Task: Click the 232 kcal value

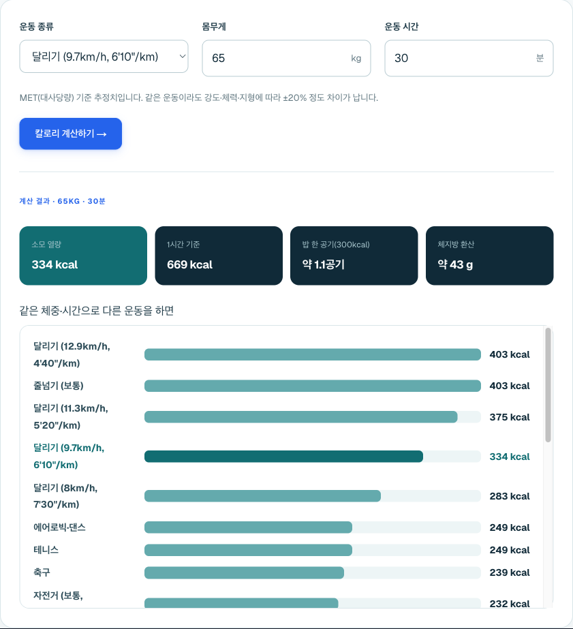Action: 510,603
